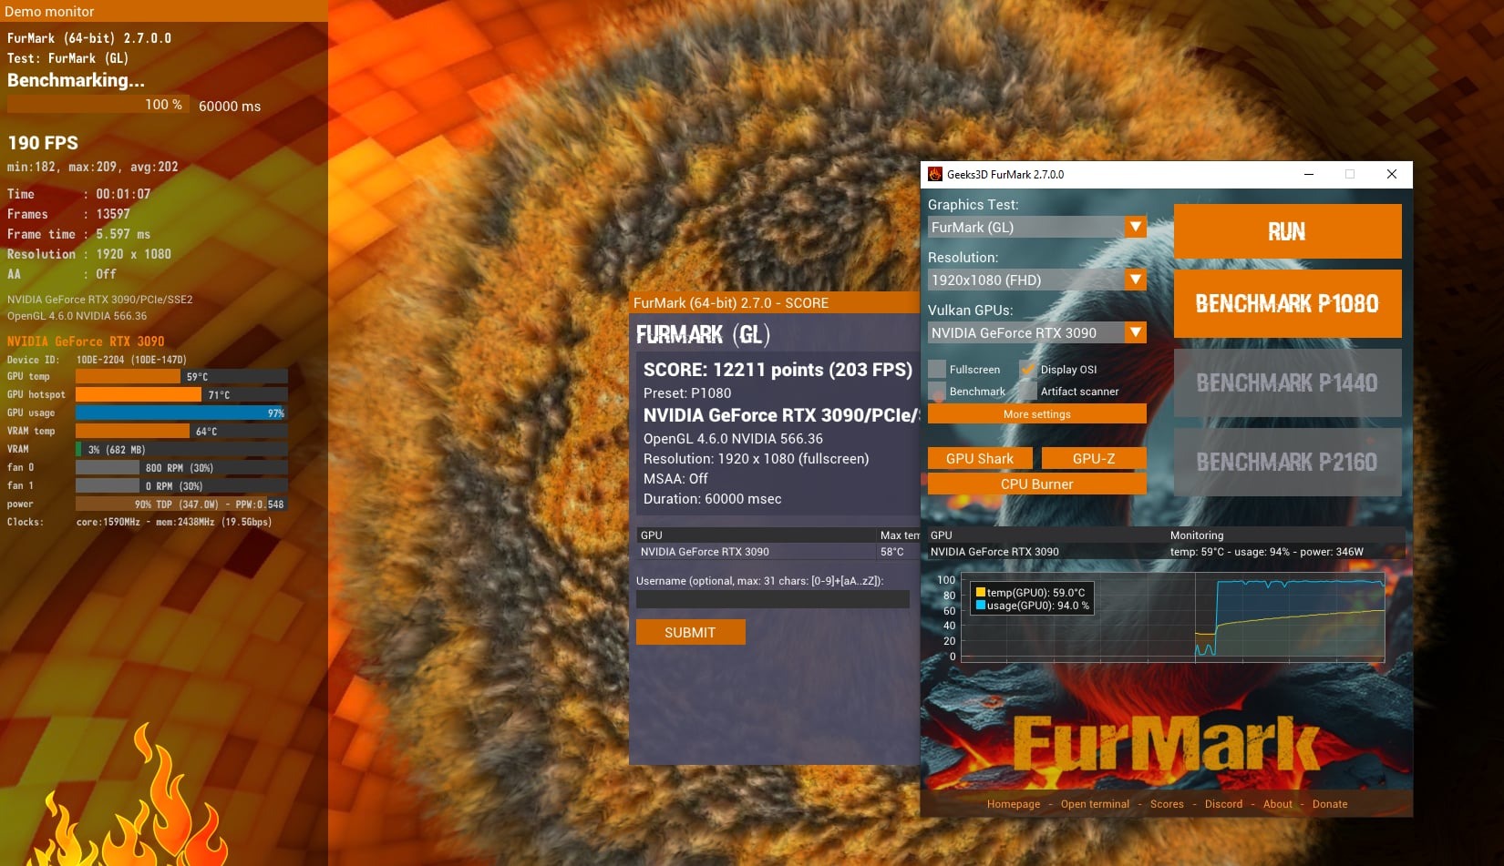1504x866 pixels.
Task: Click the "Benchmarking..." status text
Action: pyautogui.click(x=76, y=80)
